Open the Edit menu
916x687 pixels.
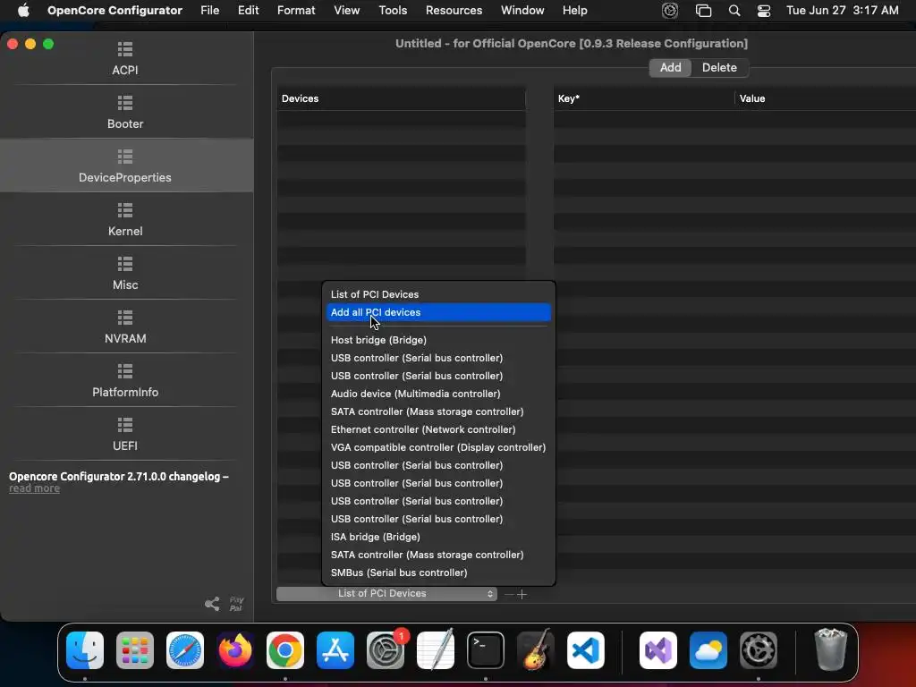coord(249,11)
